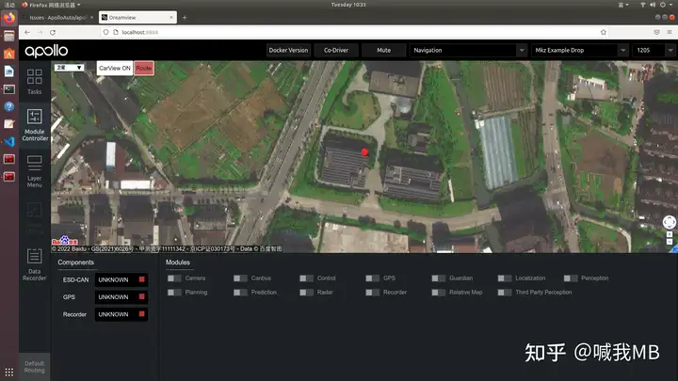Click the Docker Version button
The width and height of the screenshot is (678, 381).
288,50
